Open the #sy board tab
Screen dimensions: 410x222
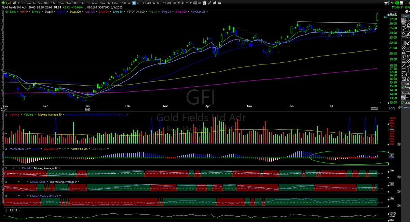404,97
